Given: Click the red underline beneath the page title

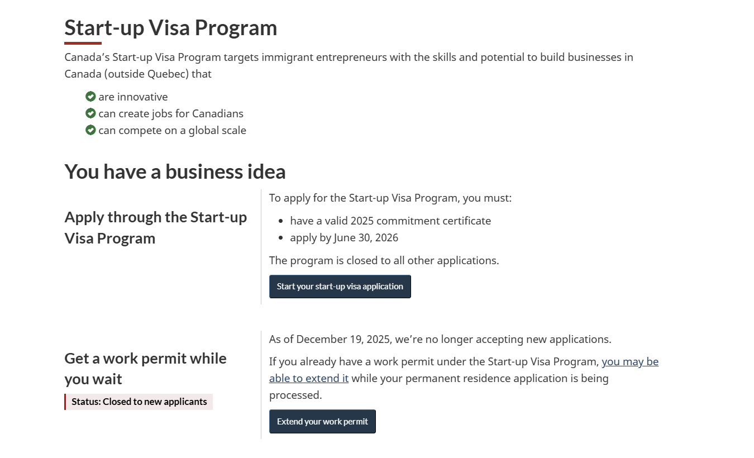Looking at the screenshot, I should 83,43.
